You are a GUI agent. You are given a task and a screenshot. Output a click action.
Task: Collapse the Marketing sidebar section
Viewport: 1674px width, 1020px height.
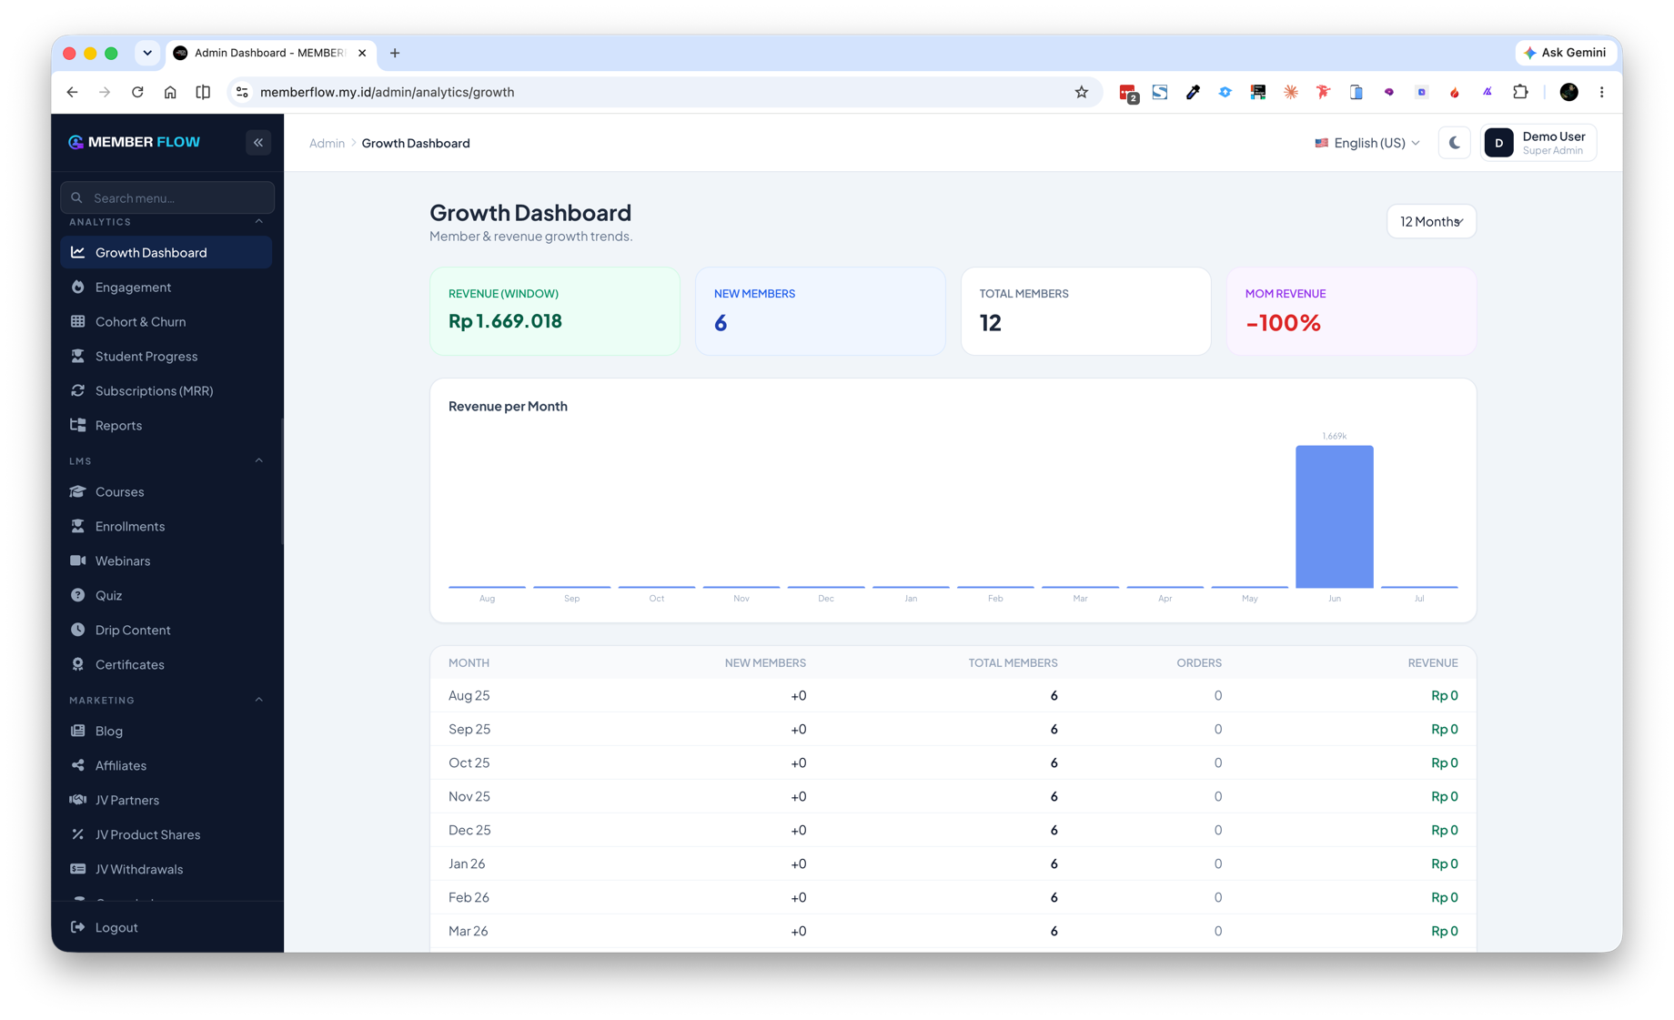(x=258, y=700)
